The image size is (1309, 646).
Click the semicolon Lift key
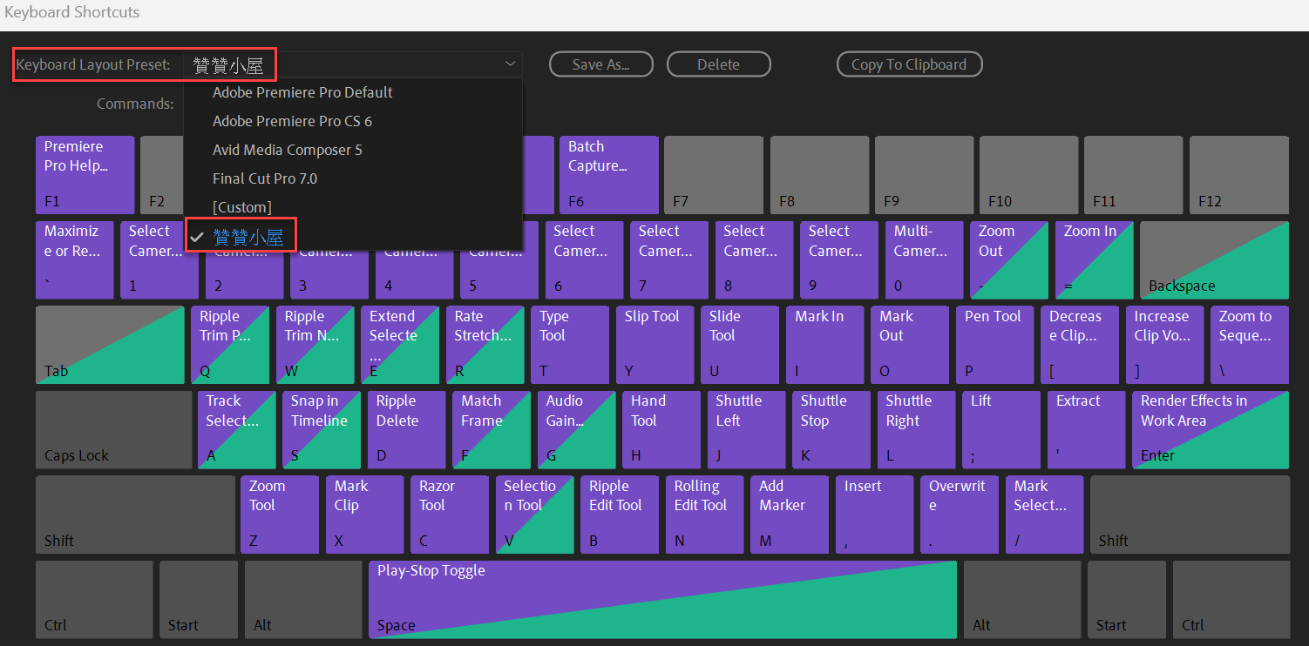[x=1001, y=429]
